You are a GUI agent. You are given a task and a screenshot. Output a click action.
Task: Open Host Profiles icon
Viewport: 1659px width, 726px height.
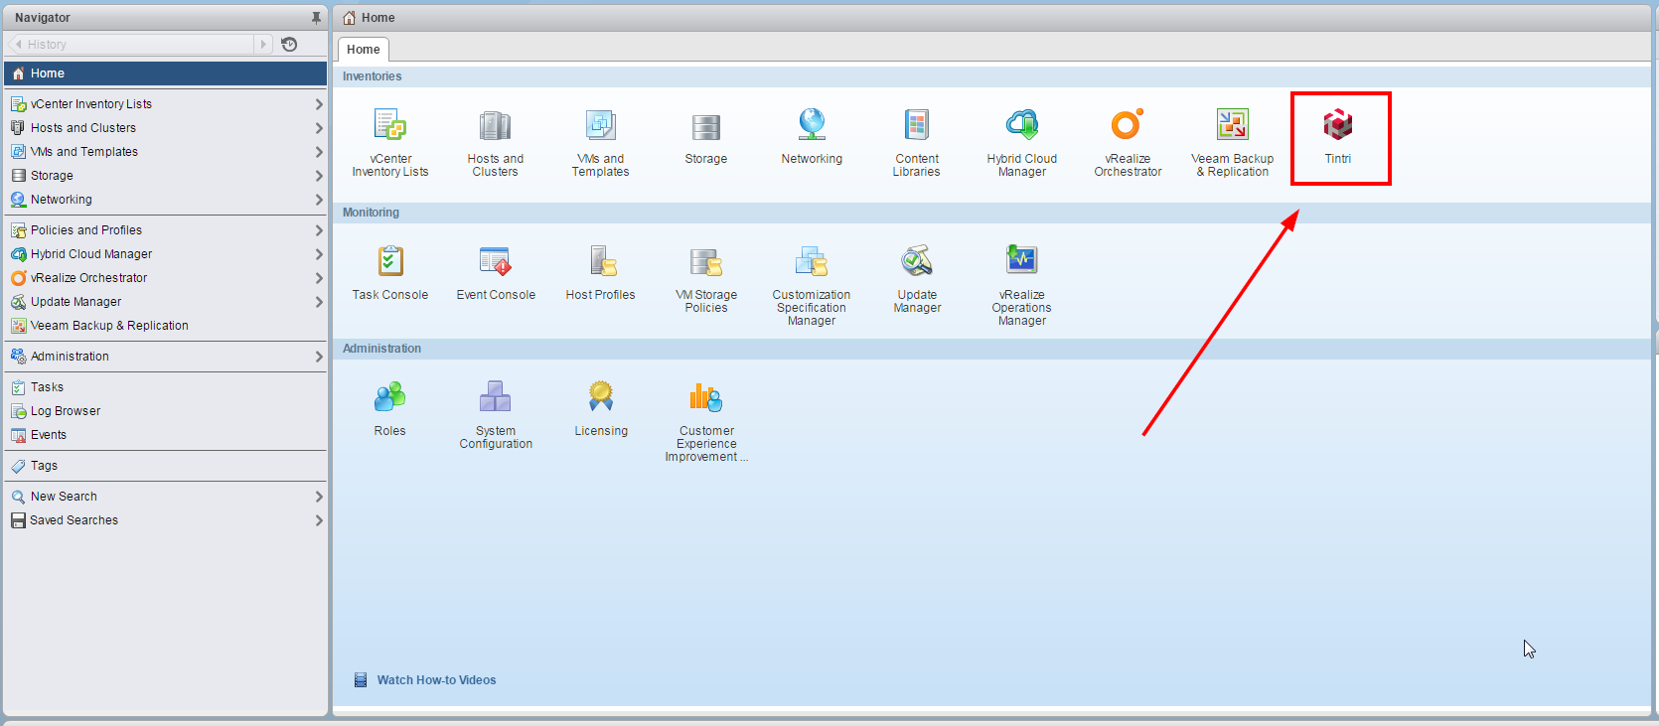click(x=602, y=261)
